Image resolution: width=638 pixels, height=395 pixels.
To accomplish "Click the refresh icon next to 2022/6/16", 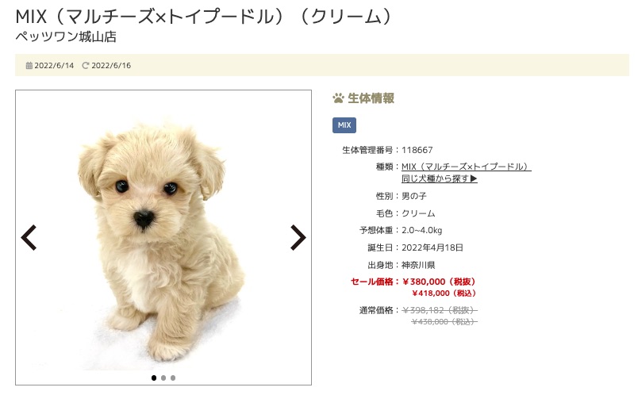I will [85, 66].
